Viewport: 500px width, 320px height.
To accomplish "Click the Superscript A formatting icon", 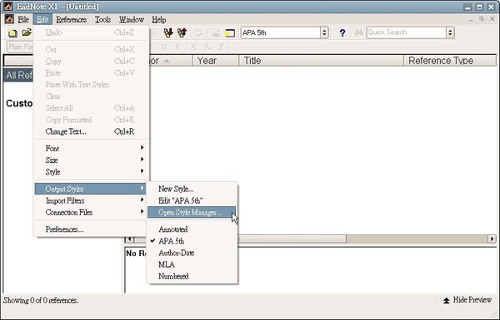I will tap(193, 47).
